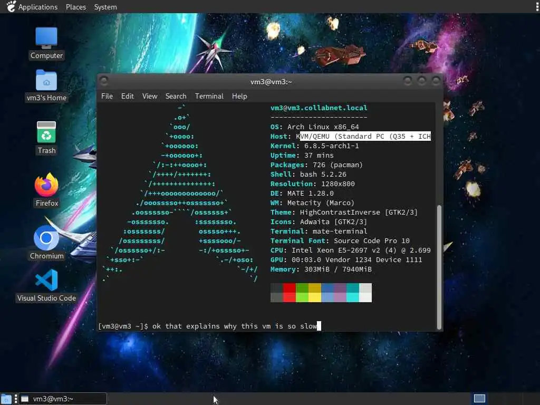Click the '[vm3@vm3 ~]$' shell prompt text

coord(123,326)
